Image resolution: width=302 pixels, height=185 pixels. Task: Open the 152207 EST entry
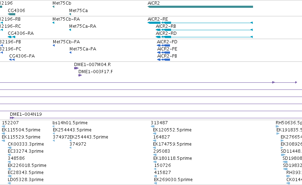10,123
